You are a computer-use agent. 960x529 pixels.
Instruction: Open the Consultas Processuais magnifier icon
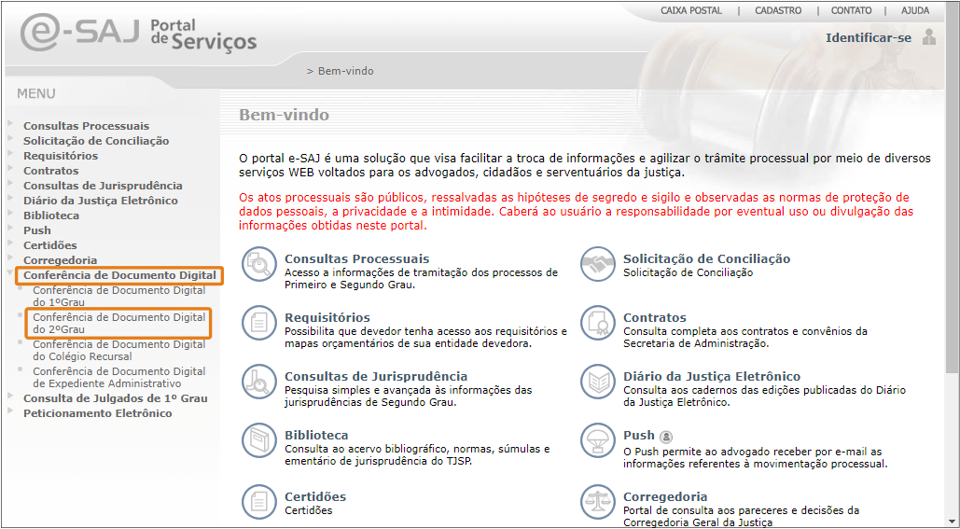click(259, 264)
